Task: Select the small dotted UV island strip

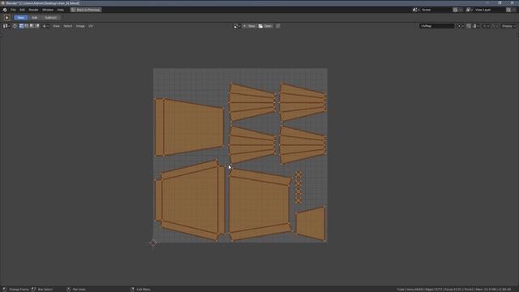Action: 298,187
